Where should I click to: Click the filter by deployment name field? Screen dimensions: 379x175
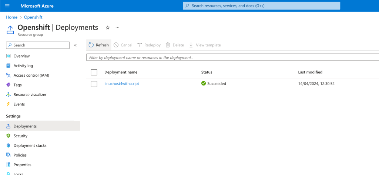[x=232, y=57]
